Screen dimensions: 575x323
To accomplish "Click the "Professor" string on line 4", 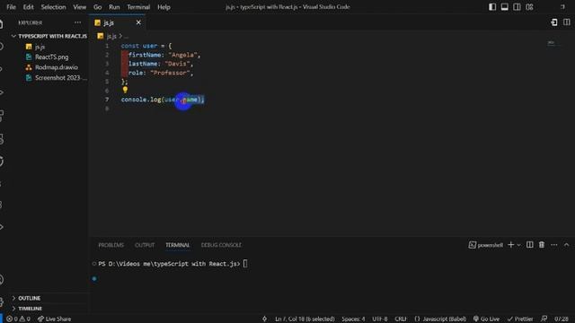I will (170, 73).
